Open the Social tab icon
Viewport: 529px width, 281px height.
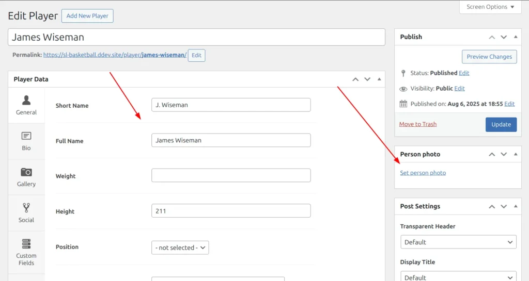click(x=26, y=208)
